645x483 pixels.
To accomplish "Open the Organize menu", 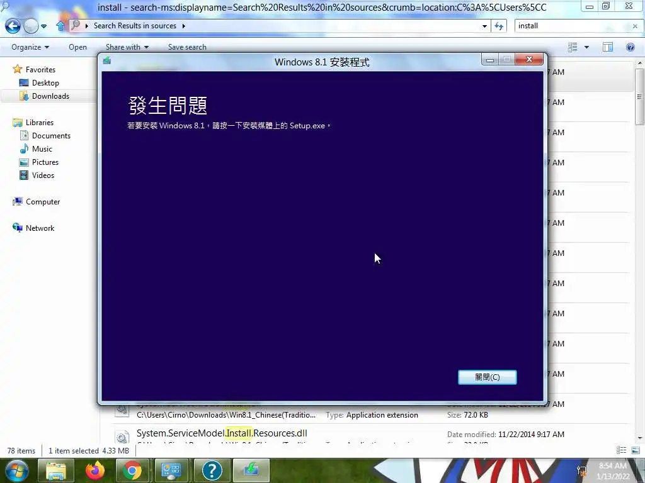I will tap(30, 47).
